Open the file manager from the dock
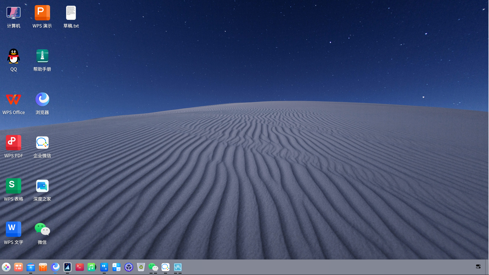Screen dimensions: 489x275 point(31,267)
